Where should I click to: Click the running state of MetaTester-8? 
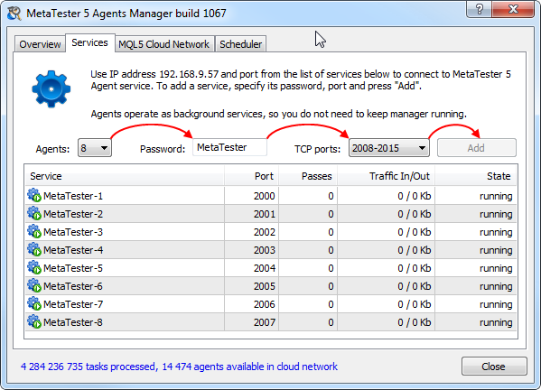click(496, 322)
